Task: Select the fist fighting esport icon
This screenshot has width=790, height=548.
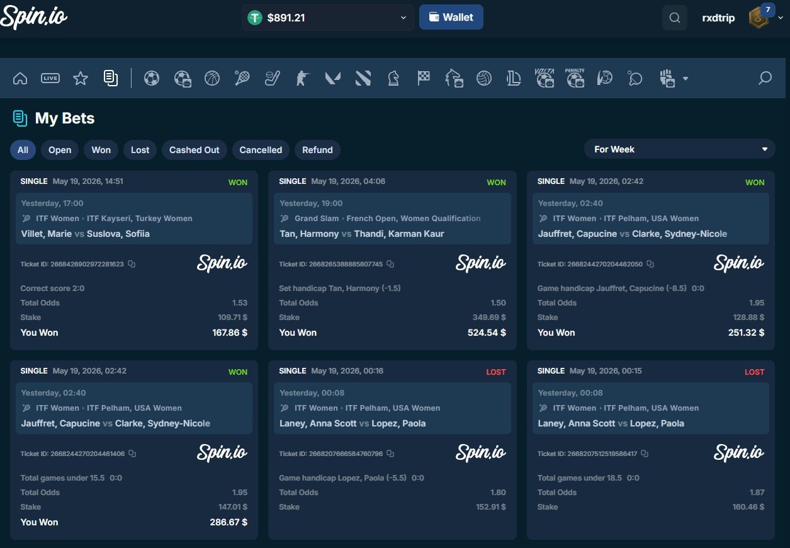Action: point(667,78)
